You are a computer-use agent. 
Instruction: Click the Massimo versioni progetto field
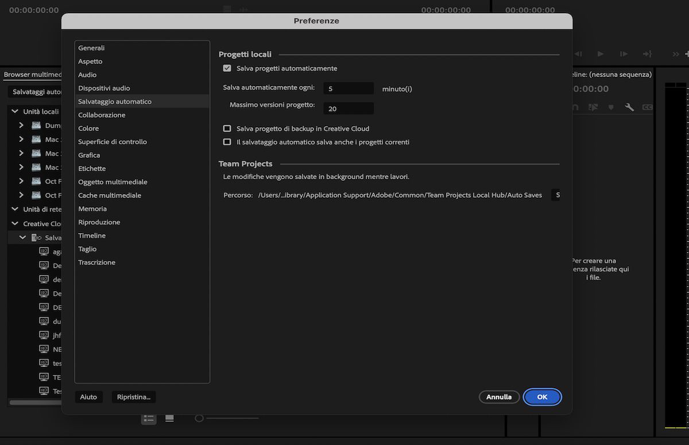349,109
